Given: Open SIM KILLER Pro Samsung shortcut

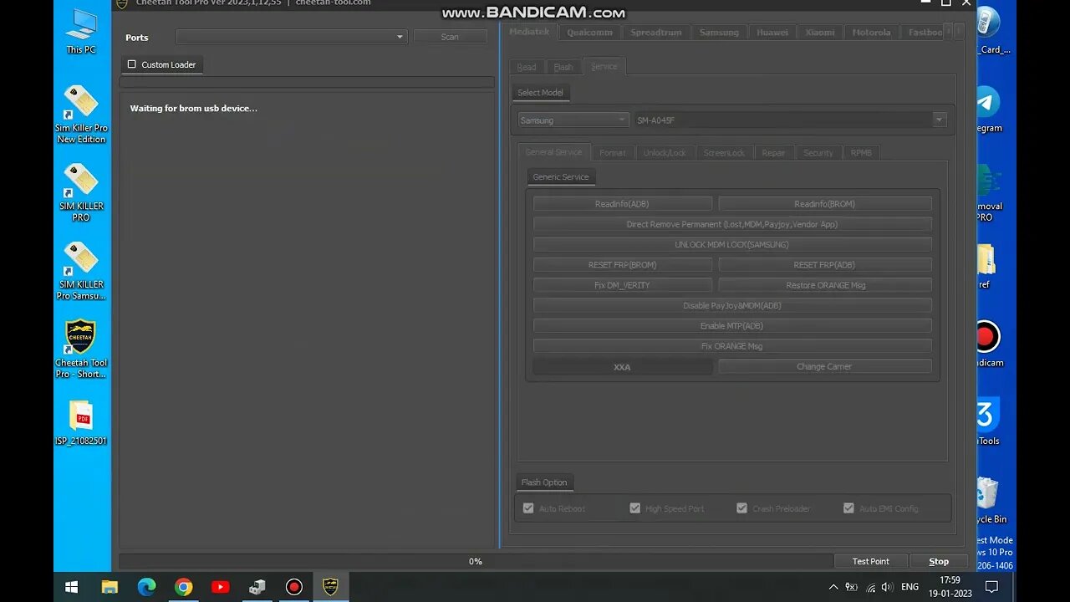Looking at the screenshot, I should (81, 271).
